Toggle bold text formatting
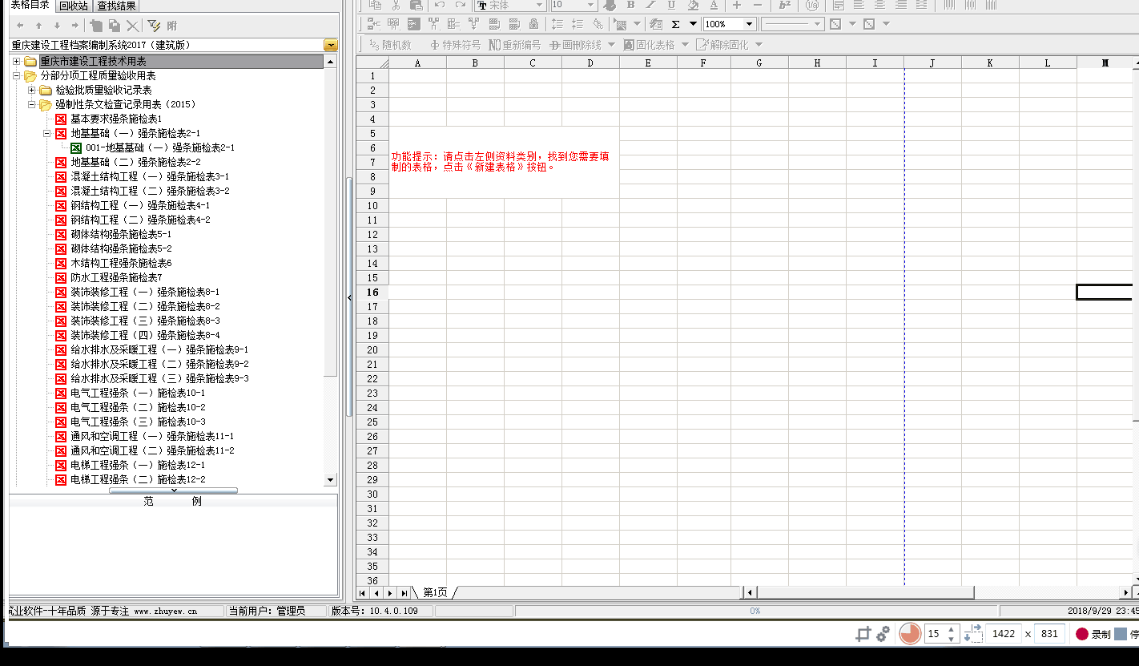The image size is (1139, 666). point(630,5)
